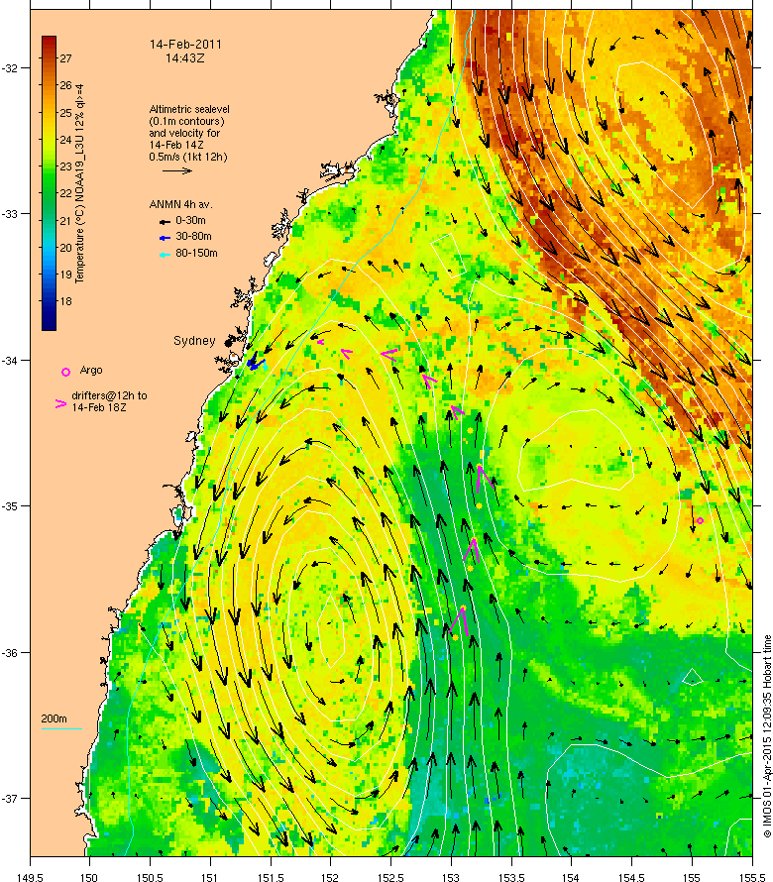The width and height of the screenshot is (773, 882).
Task: Click the 155.5 longitude axis label
Action: click(752, 877)
